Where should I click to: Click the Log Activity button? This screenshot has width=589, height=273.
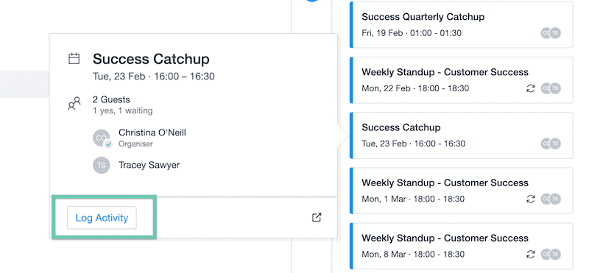pos(102,218)
